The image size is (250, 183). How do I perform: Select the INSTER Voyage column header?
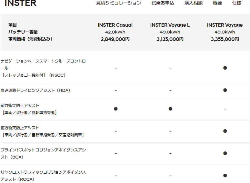pos(225,25)
